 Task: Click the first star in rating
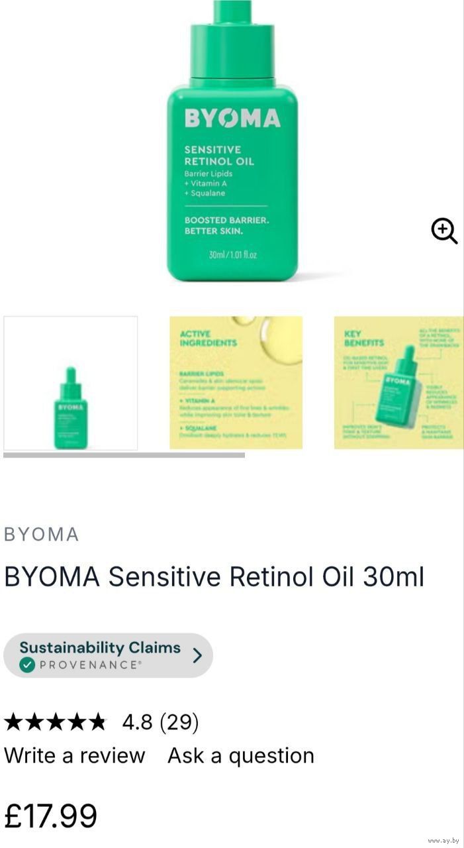[14, 722]
